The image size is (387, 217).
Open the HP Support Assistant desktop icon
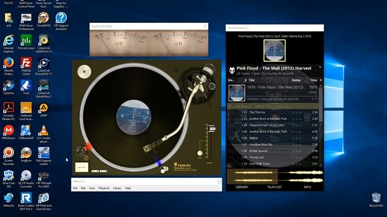coord(61,21)
